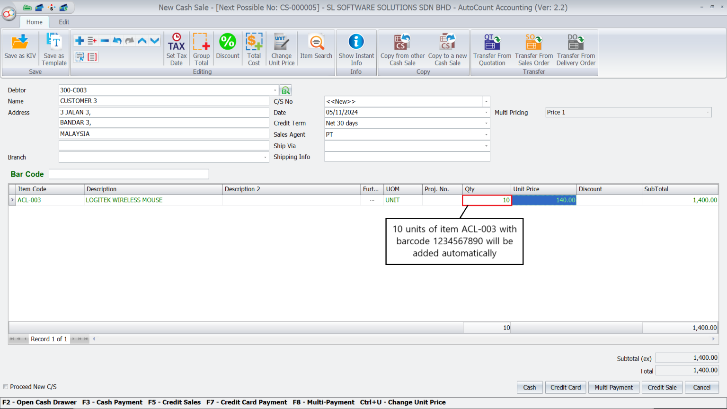Screen dimensions: 727x409
Task: Click Transfer From Quotation
Action: [x=492, y=47]
